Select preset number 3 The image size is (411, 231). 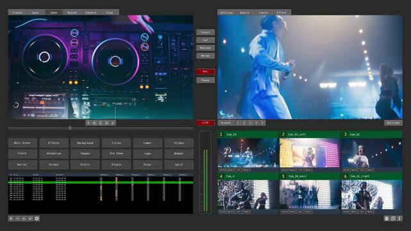point(250,123)
